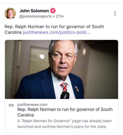The image size is (123, 135).
Task: Follow the justthenews.com/politics-polic... link
Action: (x=56, y=32)
